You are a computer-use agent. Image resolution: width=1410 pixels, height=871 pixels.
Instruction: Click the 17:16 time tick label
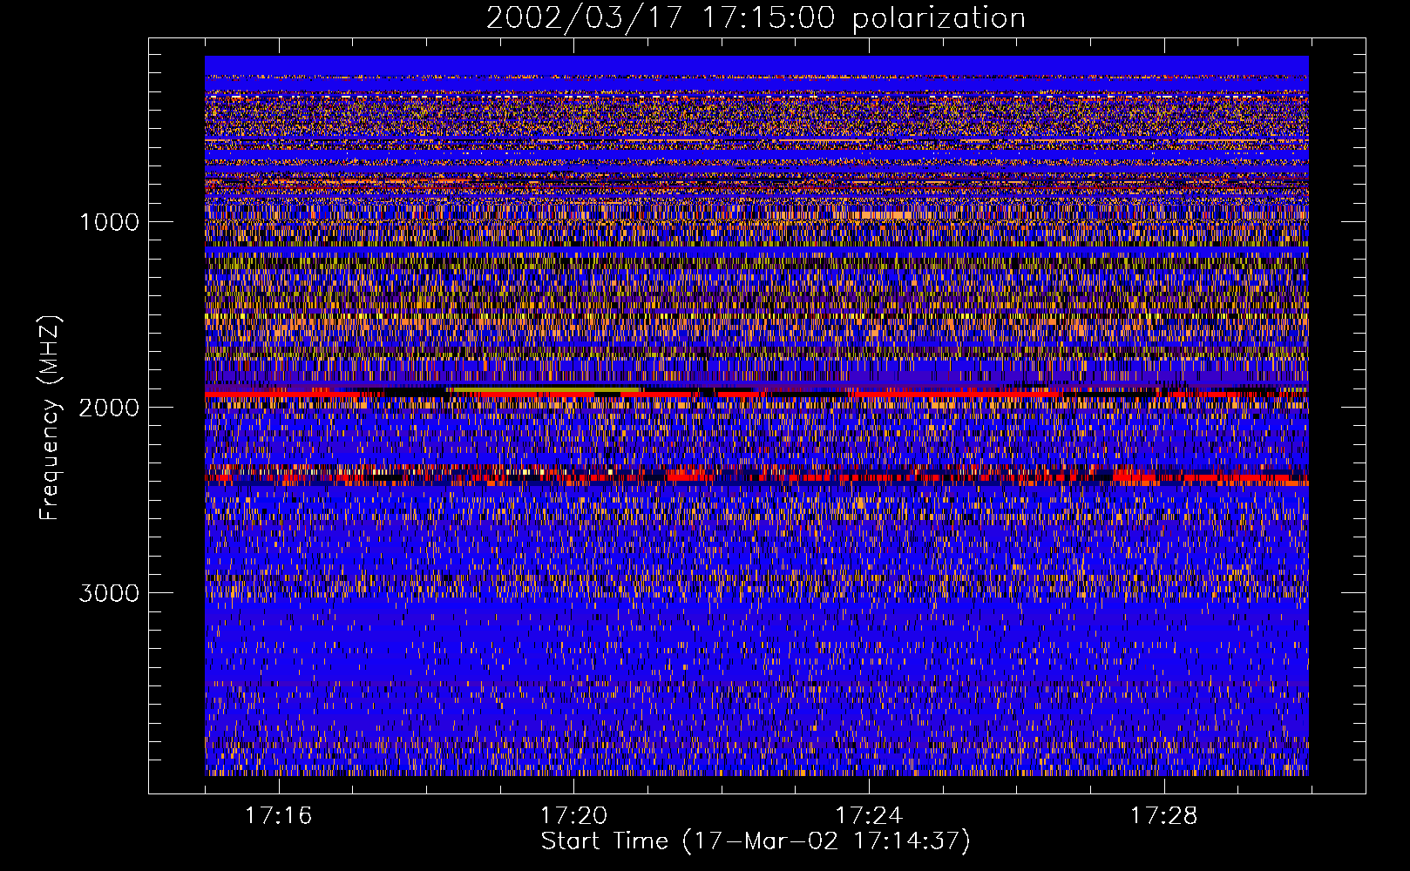(x=278, y=816)
